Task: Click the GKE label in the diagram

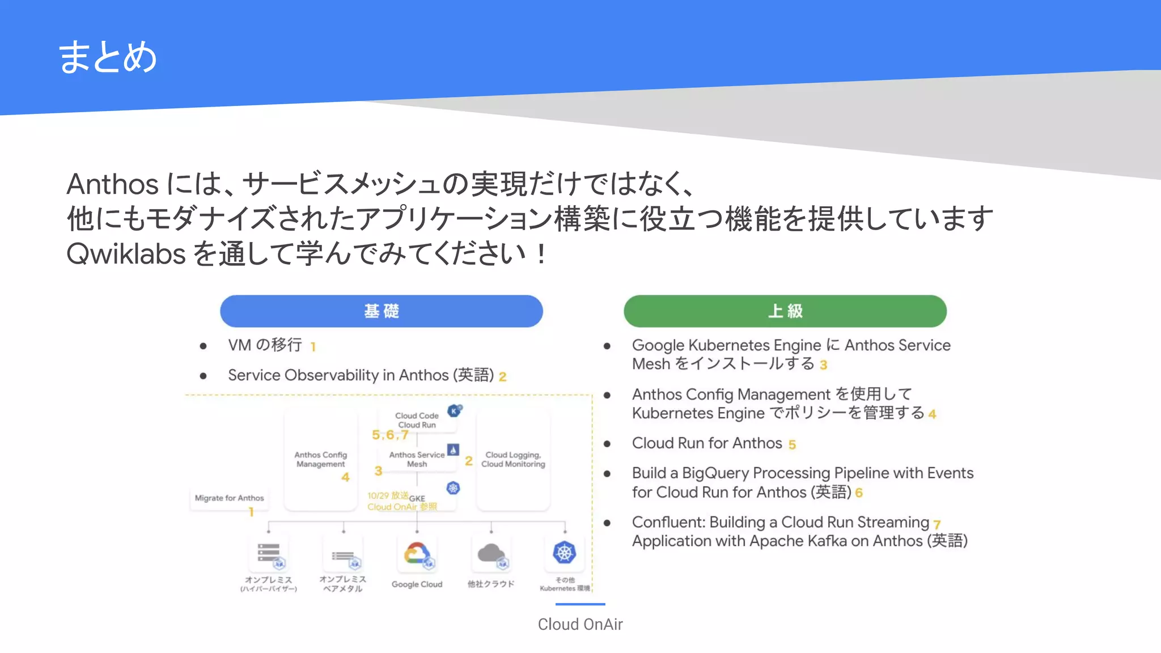Action: (x=417, y=498)
